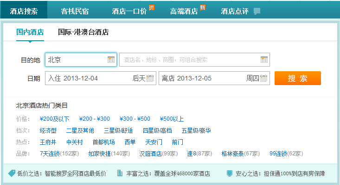Viewport: 340px width, 185px height.
Task: Select the 国内酒店 tab
Action: click(30, 32)
